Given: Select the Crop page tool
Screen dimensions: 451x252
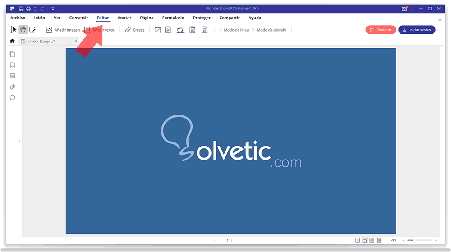Looking at the screenshot, I should point(157,30).
